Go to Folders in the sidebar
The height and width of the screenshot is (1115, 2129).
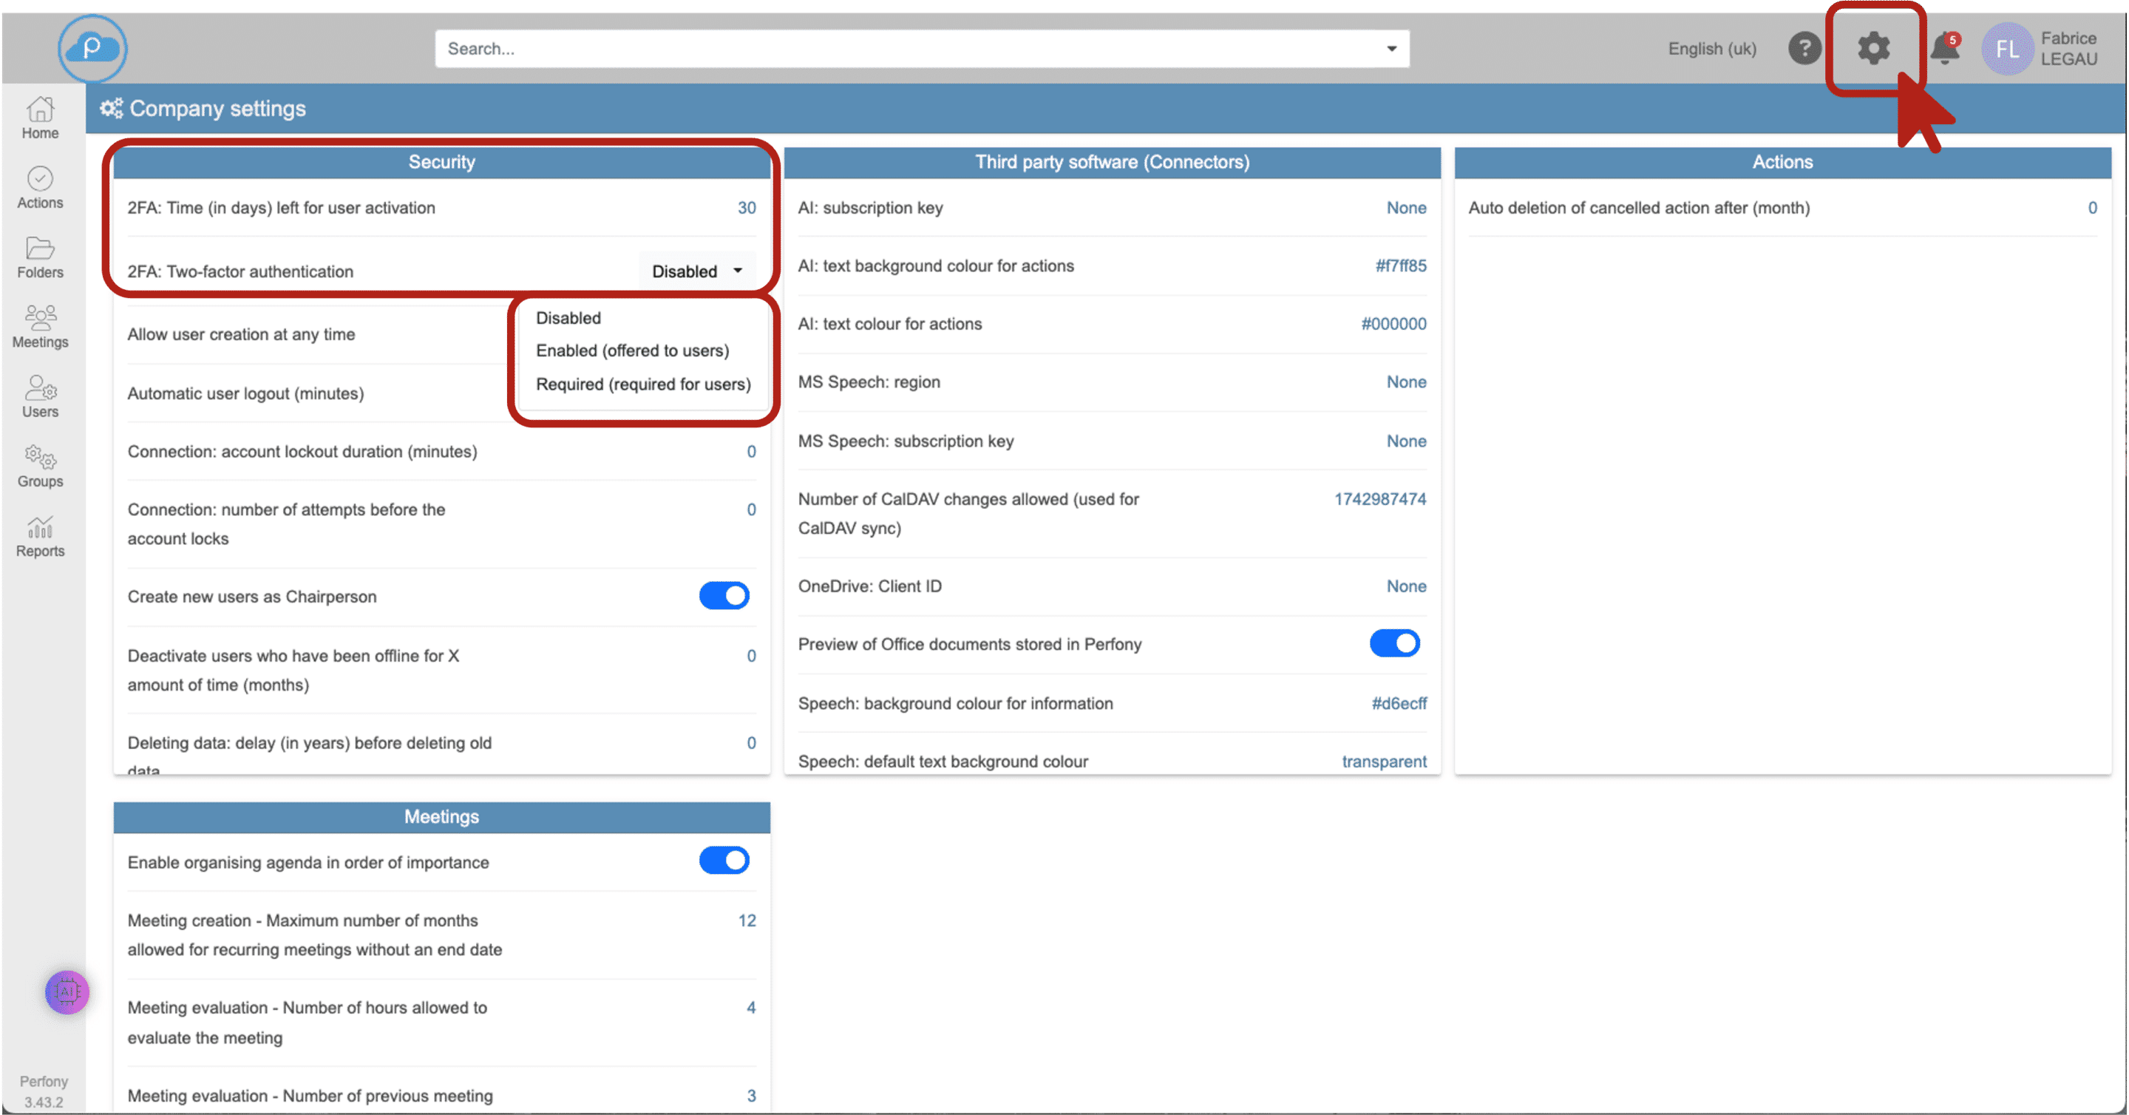click(40, 257)
